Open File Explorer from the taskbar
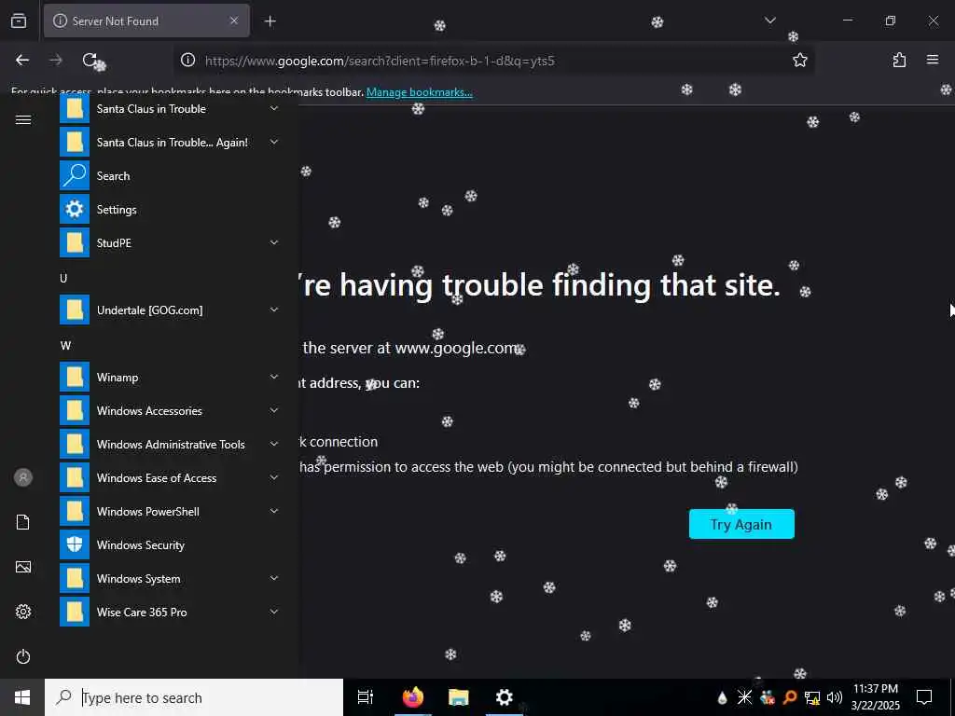The width and height of the screenshot is (955, 716). 458,697
